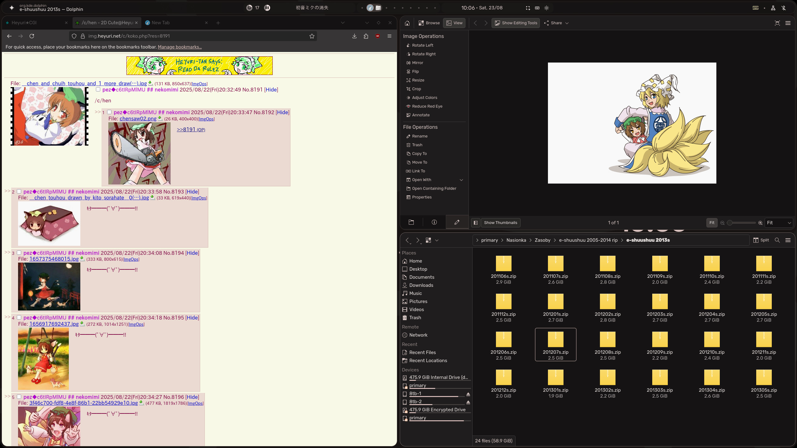Click the Manage bookmarks link
This screenshot has height=448, width=797.
pyautogui.click(x=180, y=47)
